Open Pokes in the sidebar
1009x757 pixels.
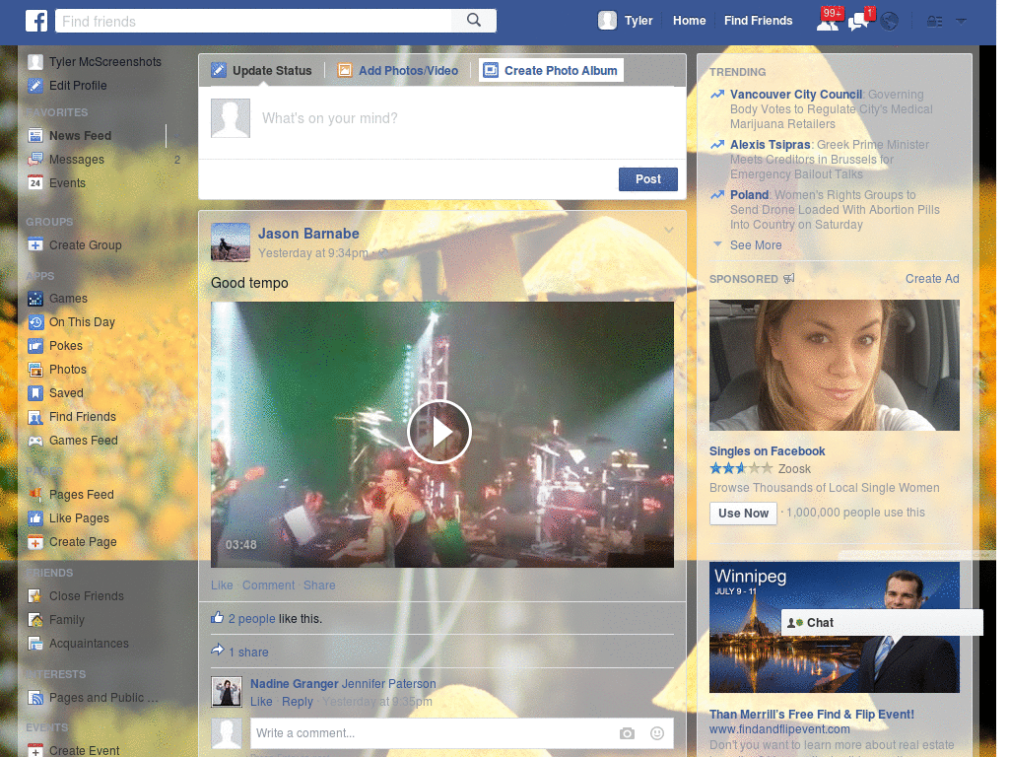click(x=65, y=346)
